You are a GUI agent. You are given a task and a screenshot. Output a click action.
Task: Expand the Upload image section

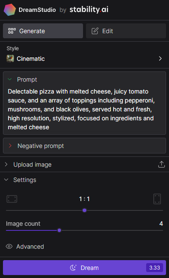click(84, 165)
